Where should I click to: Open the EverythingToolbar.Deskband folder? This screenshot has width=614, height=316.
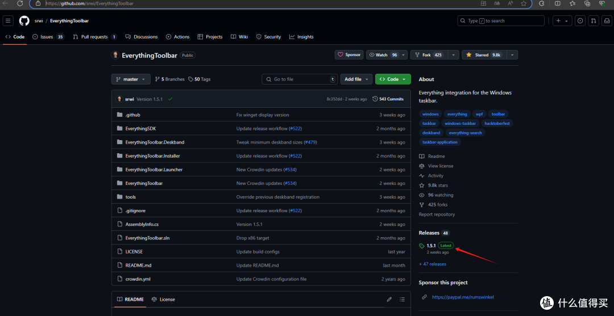tap(155, 142)
